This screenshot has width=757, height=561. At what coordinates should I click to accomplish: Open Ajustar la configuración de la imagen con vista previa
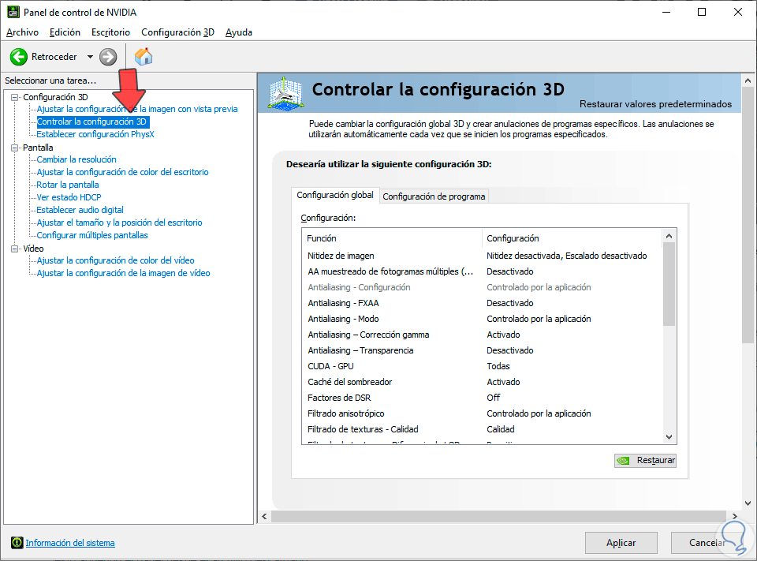[x=137, y=109]
